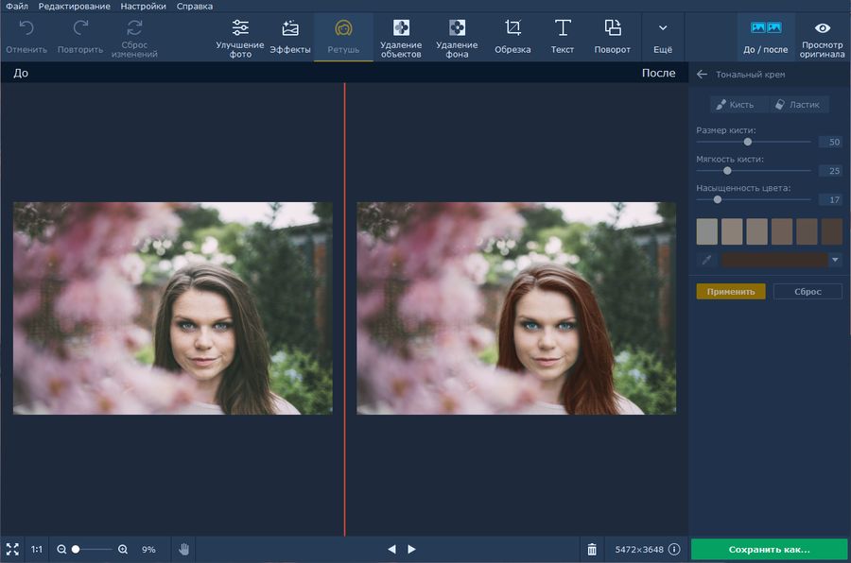Delete the image with the trash icon

(592, 549)
